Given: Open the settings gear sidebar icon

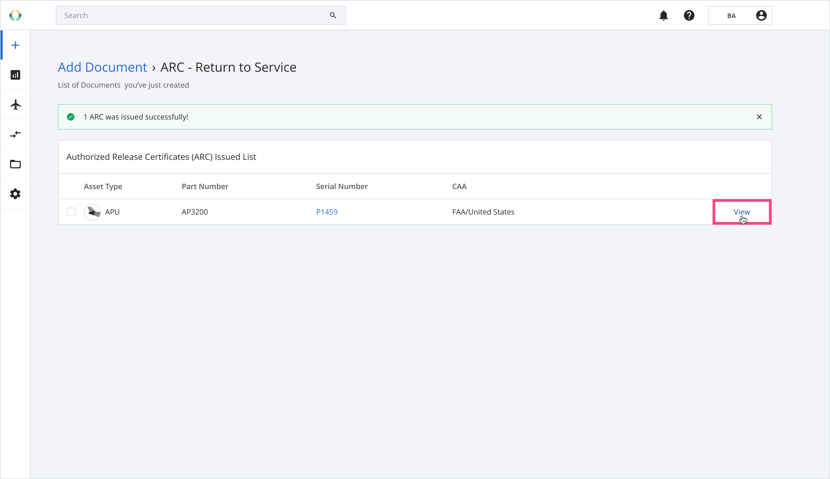Looking at the screenshot, I should click(15, 194).
